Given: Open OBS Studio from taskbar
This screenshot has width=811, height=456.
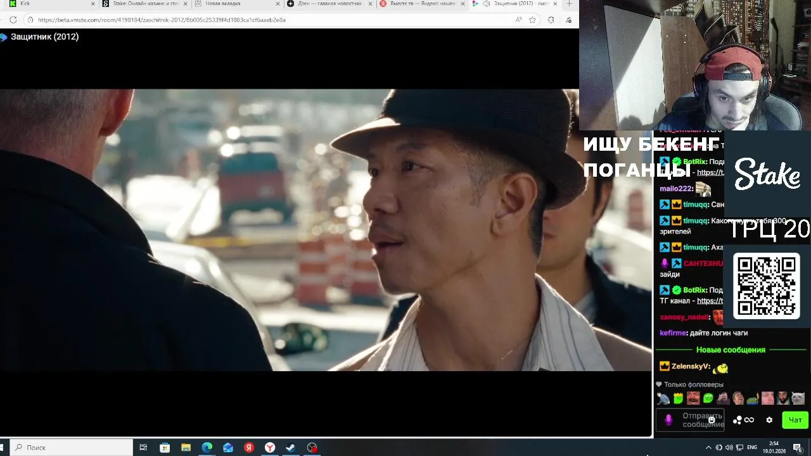Looking at the screenshot, I should click(312, 447).
